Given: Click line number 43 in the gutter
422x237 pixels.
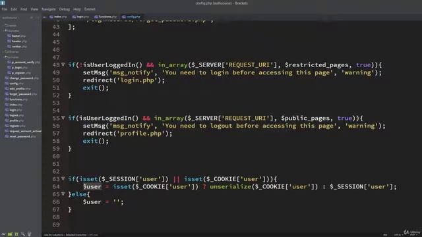Looking at the screenshot, I should 56,27.
